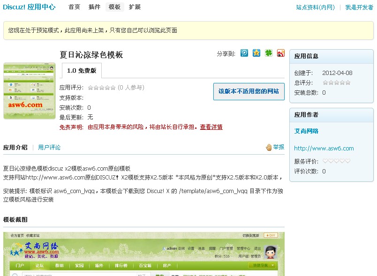
Task: Click 服务评价 hearts rating
Action: coord(337,161)
